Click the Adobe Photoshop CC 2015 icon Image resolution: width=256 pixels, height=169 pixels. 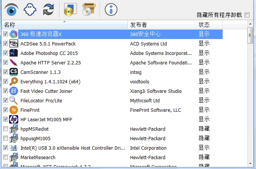pos(14,53)
